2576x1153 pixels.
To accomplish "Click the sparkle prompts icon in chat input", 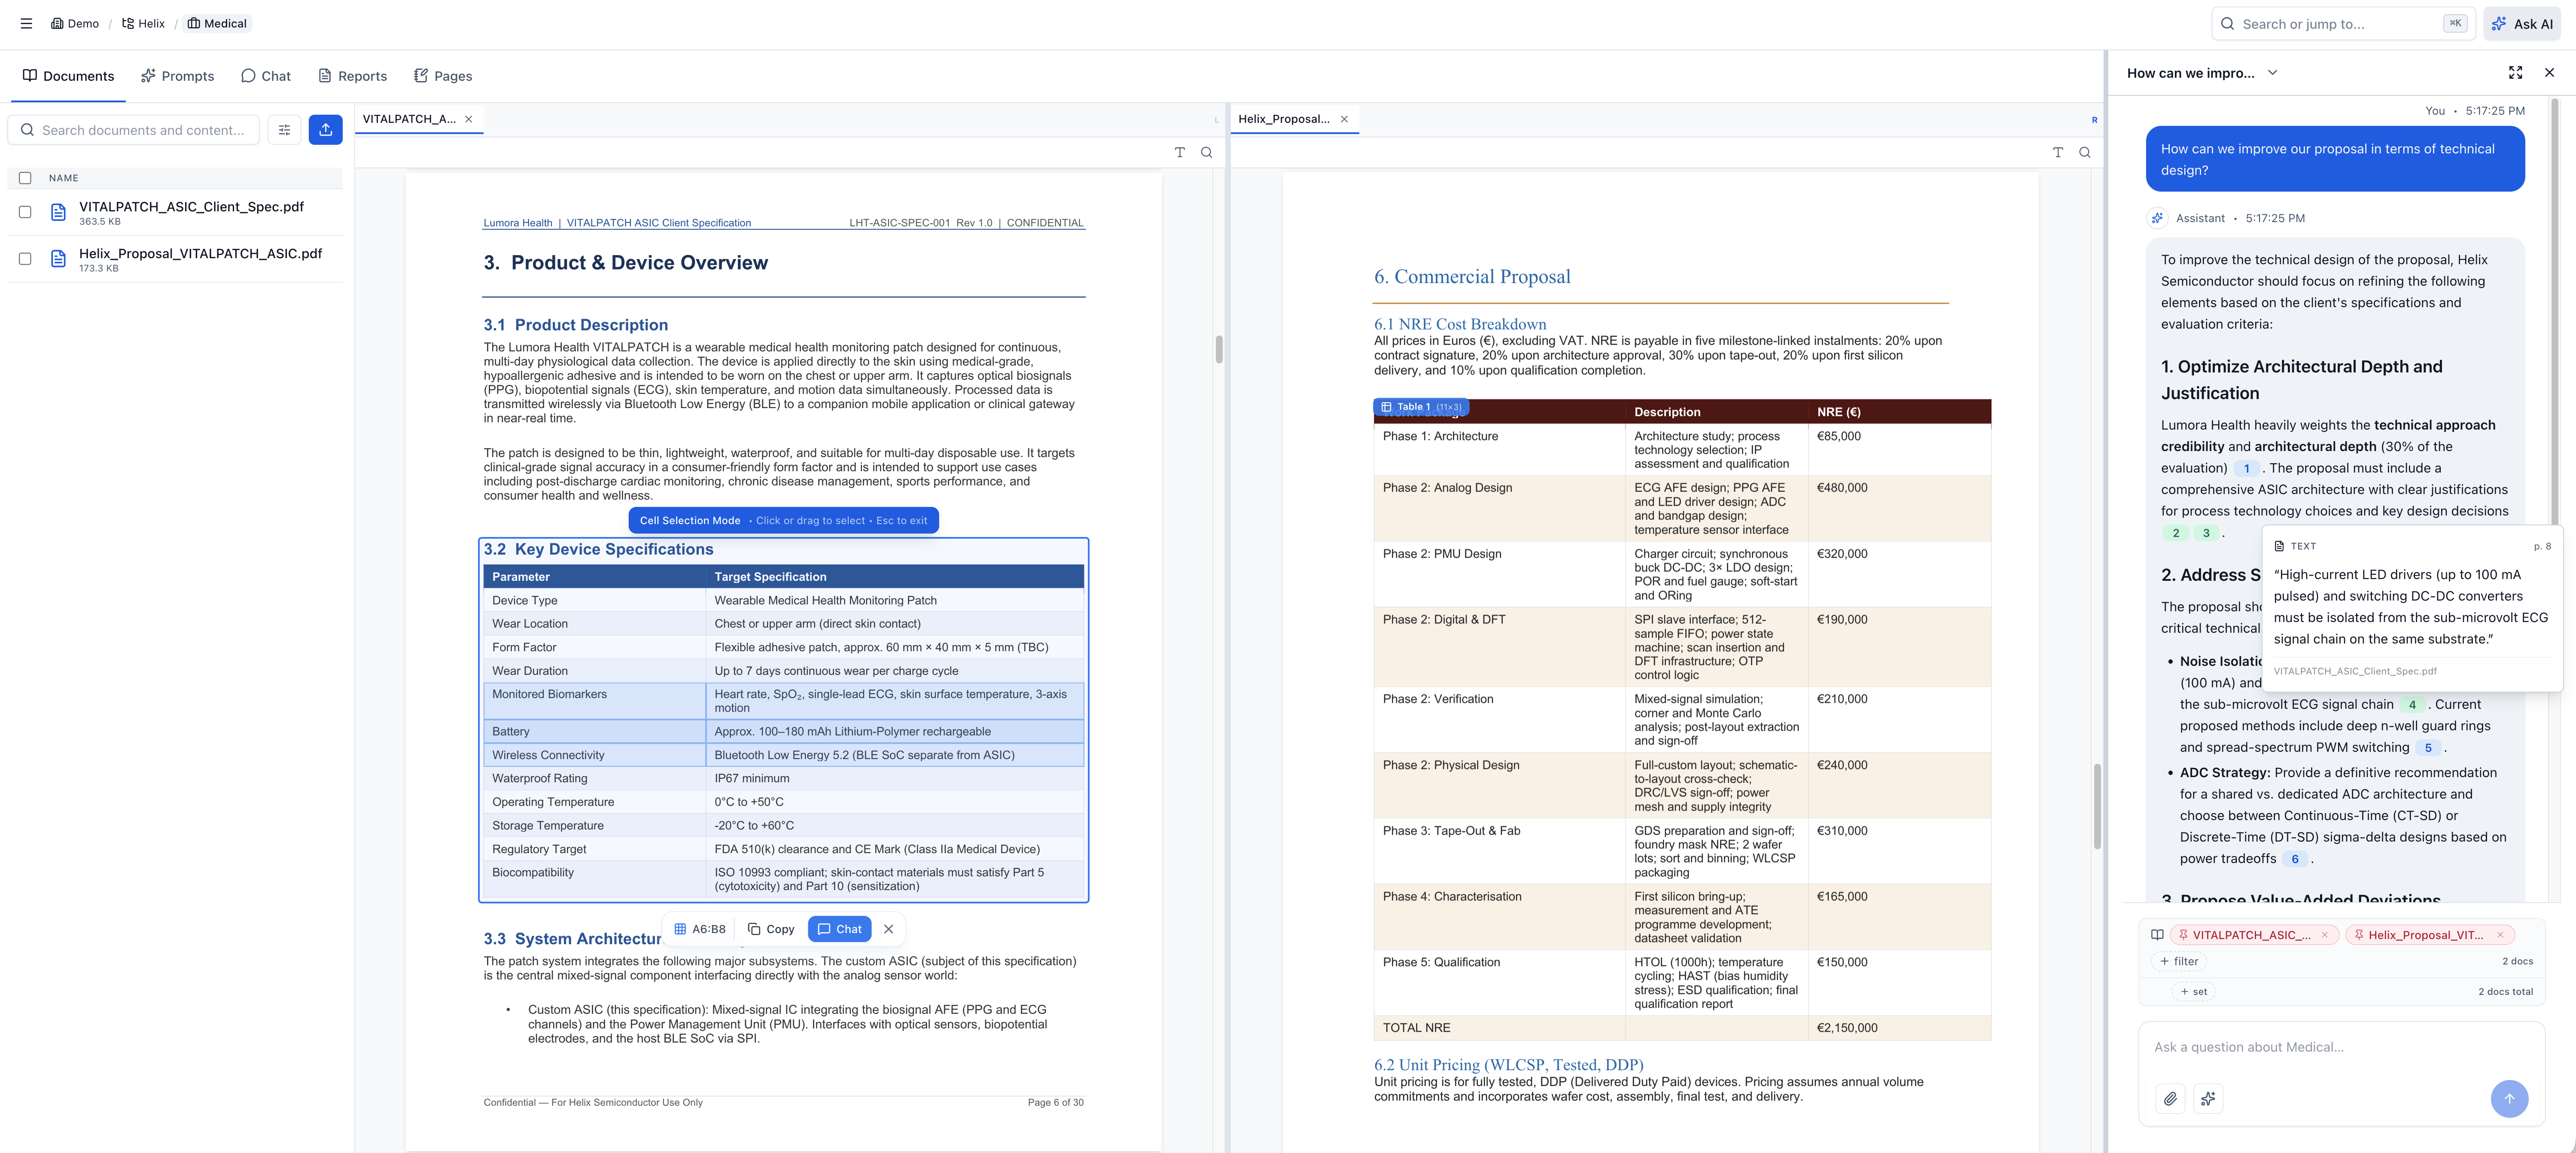I will click(x=2208, y=1098).
